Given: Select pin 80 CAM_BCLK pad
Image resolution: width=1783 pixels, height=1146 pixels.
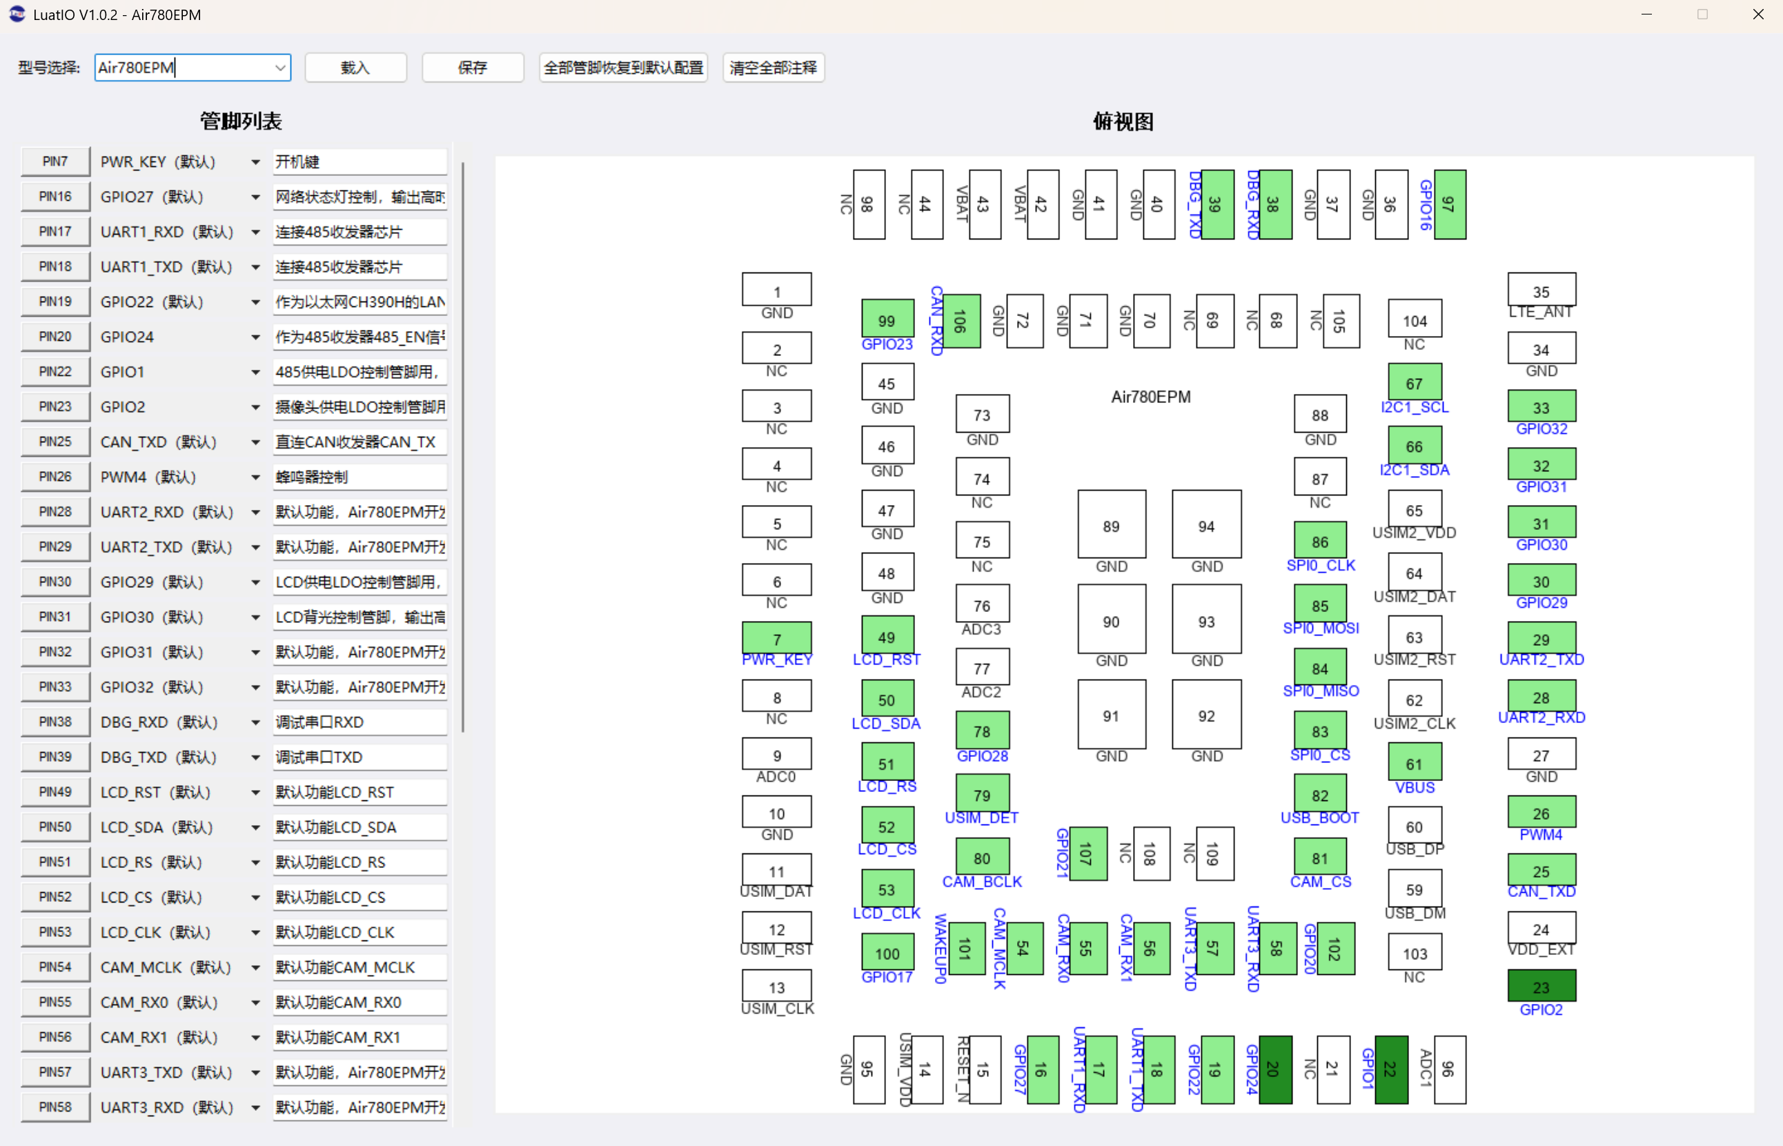Looking at the screenshot, I should click(983, 856).
